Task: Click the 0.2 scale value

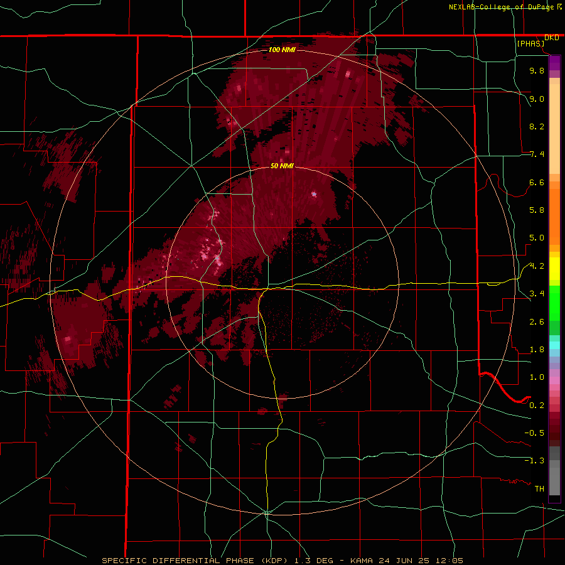Action: pyautogui.click(x=537, y=406)
